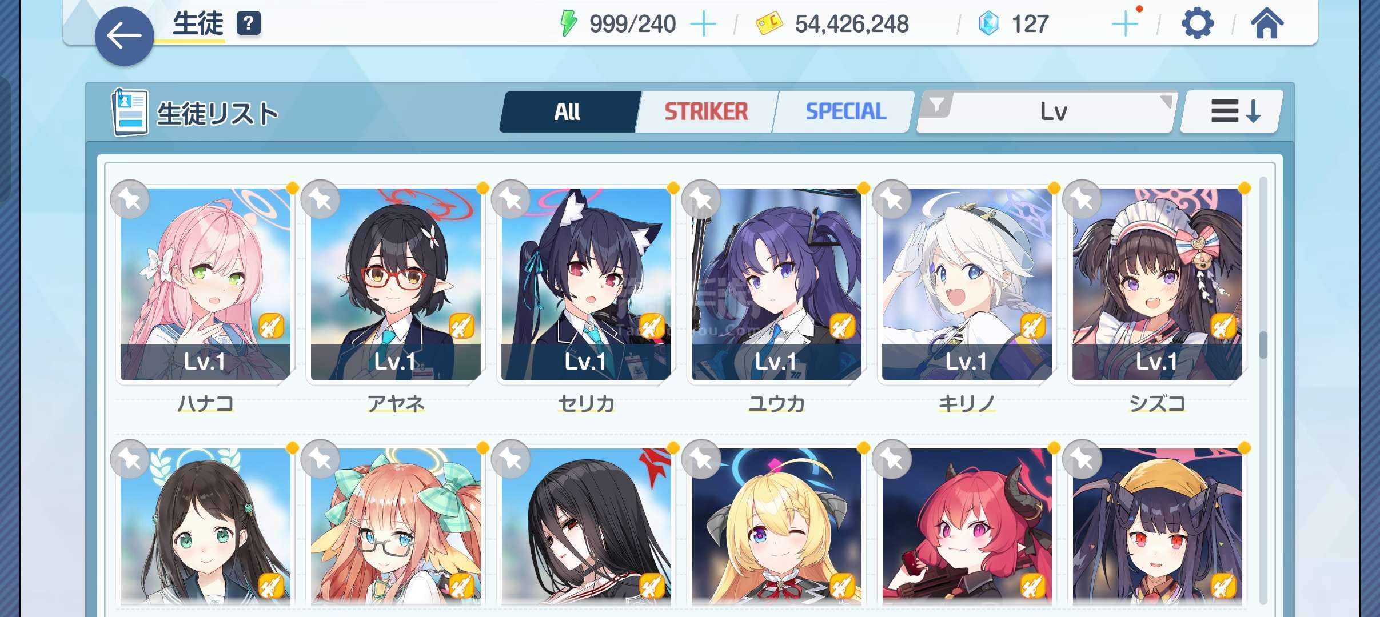Click the blue gem currency icon
Screen dimensions: 1380x617
988,24
